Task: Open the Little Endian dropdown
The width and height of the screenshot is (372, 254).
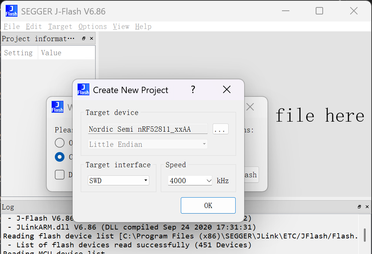Action: [147, 144]
